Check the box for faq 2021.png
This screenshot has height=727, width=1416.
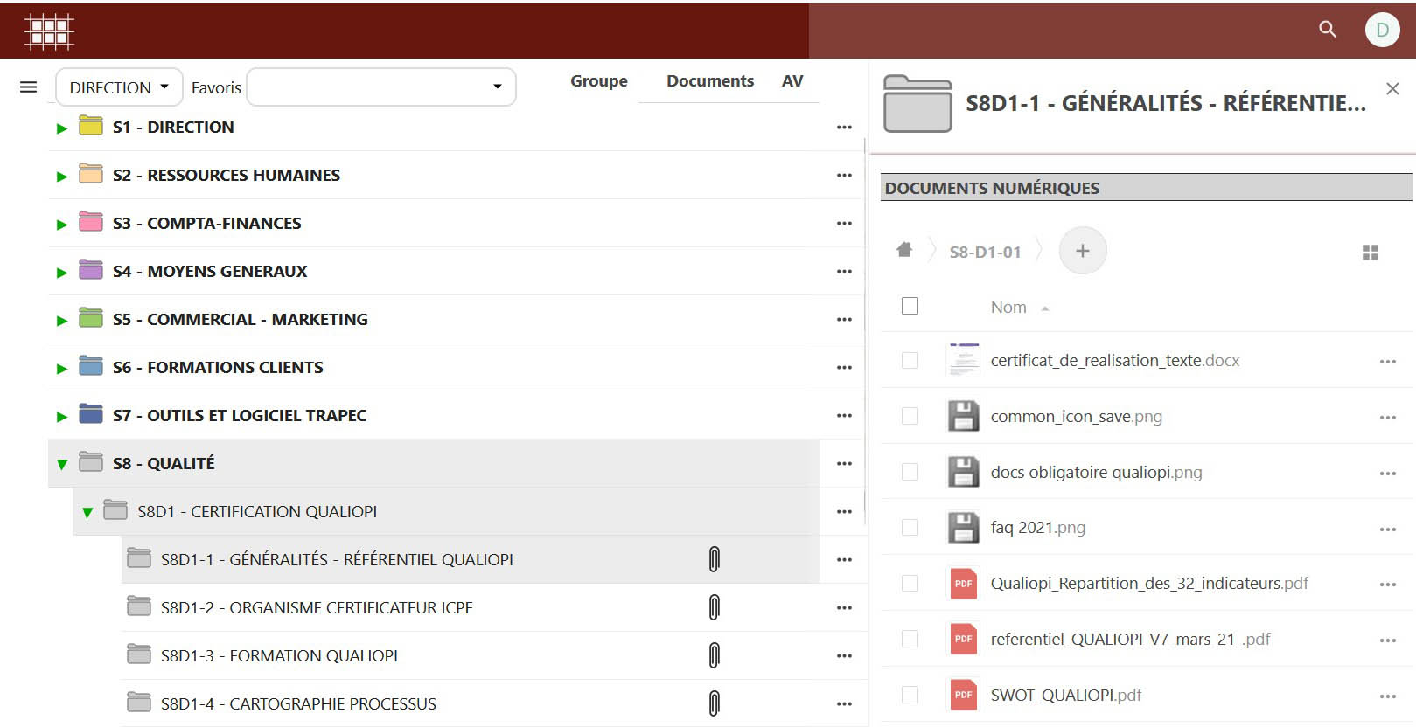click(910, 527)
